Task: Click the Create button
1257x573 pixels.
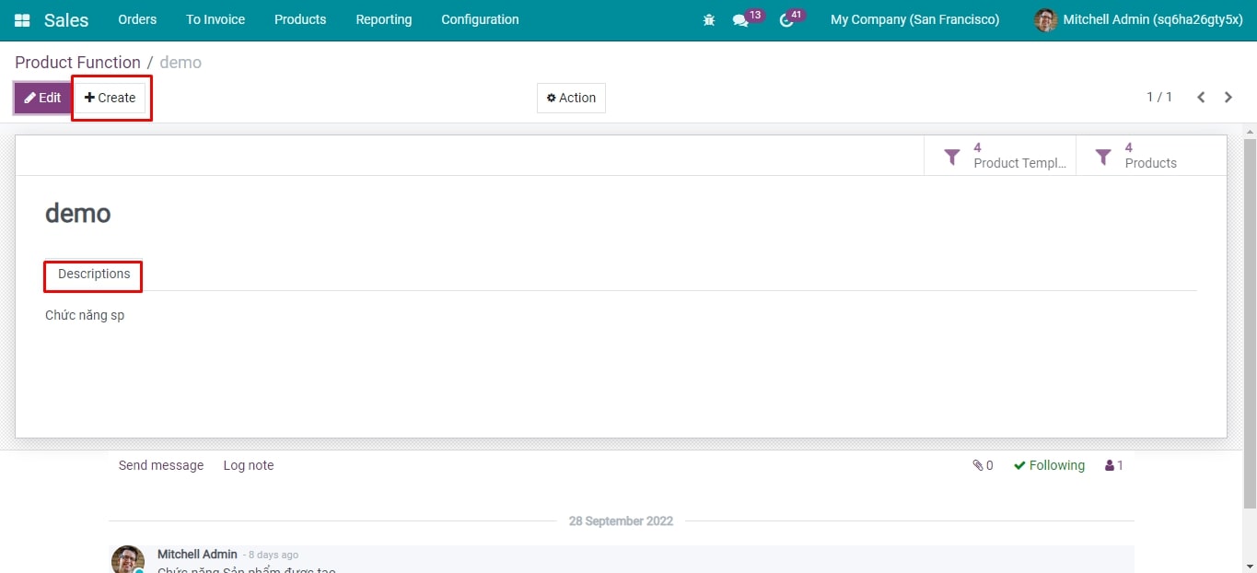Action: (x=111, y=98)
